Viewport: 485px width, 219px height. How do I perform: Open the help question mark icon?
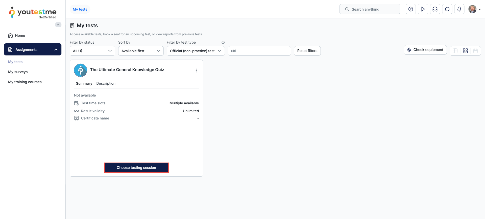[411, 9]
